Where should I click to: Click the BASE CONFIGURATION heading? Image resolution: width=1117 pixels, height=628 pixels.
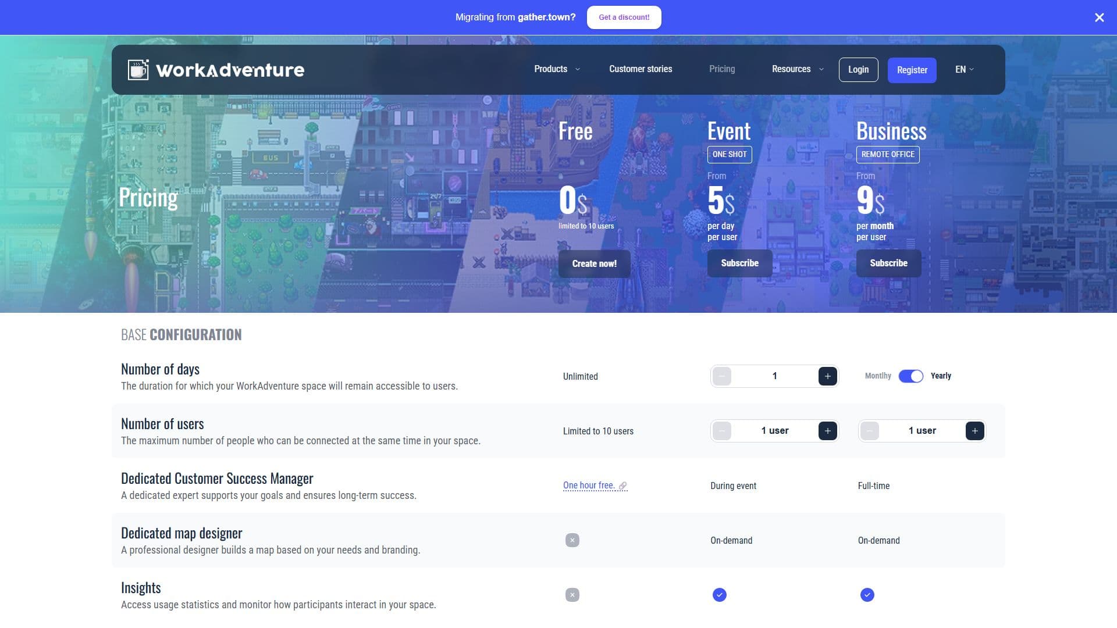click(181, 335)
